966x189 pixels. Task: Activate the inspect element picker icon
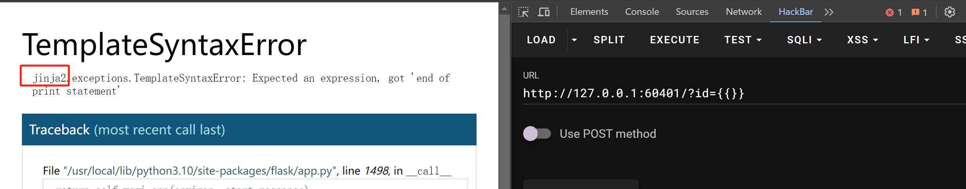point(523,12)
